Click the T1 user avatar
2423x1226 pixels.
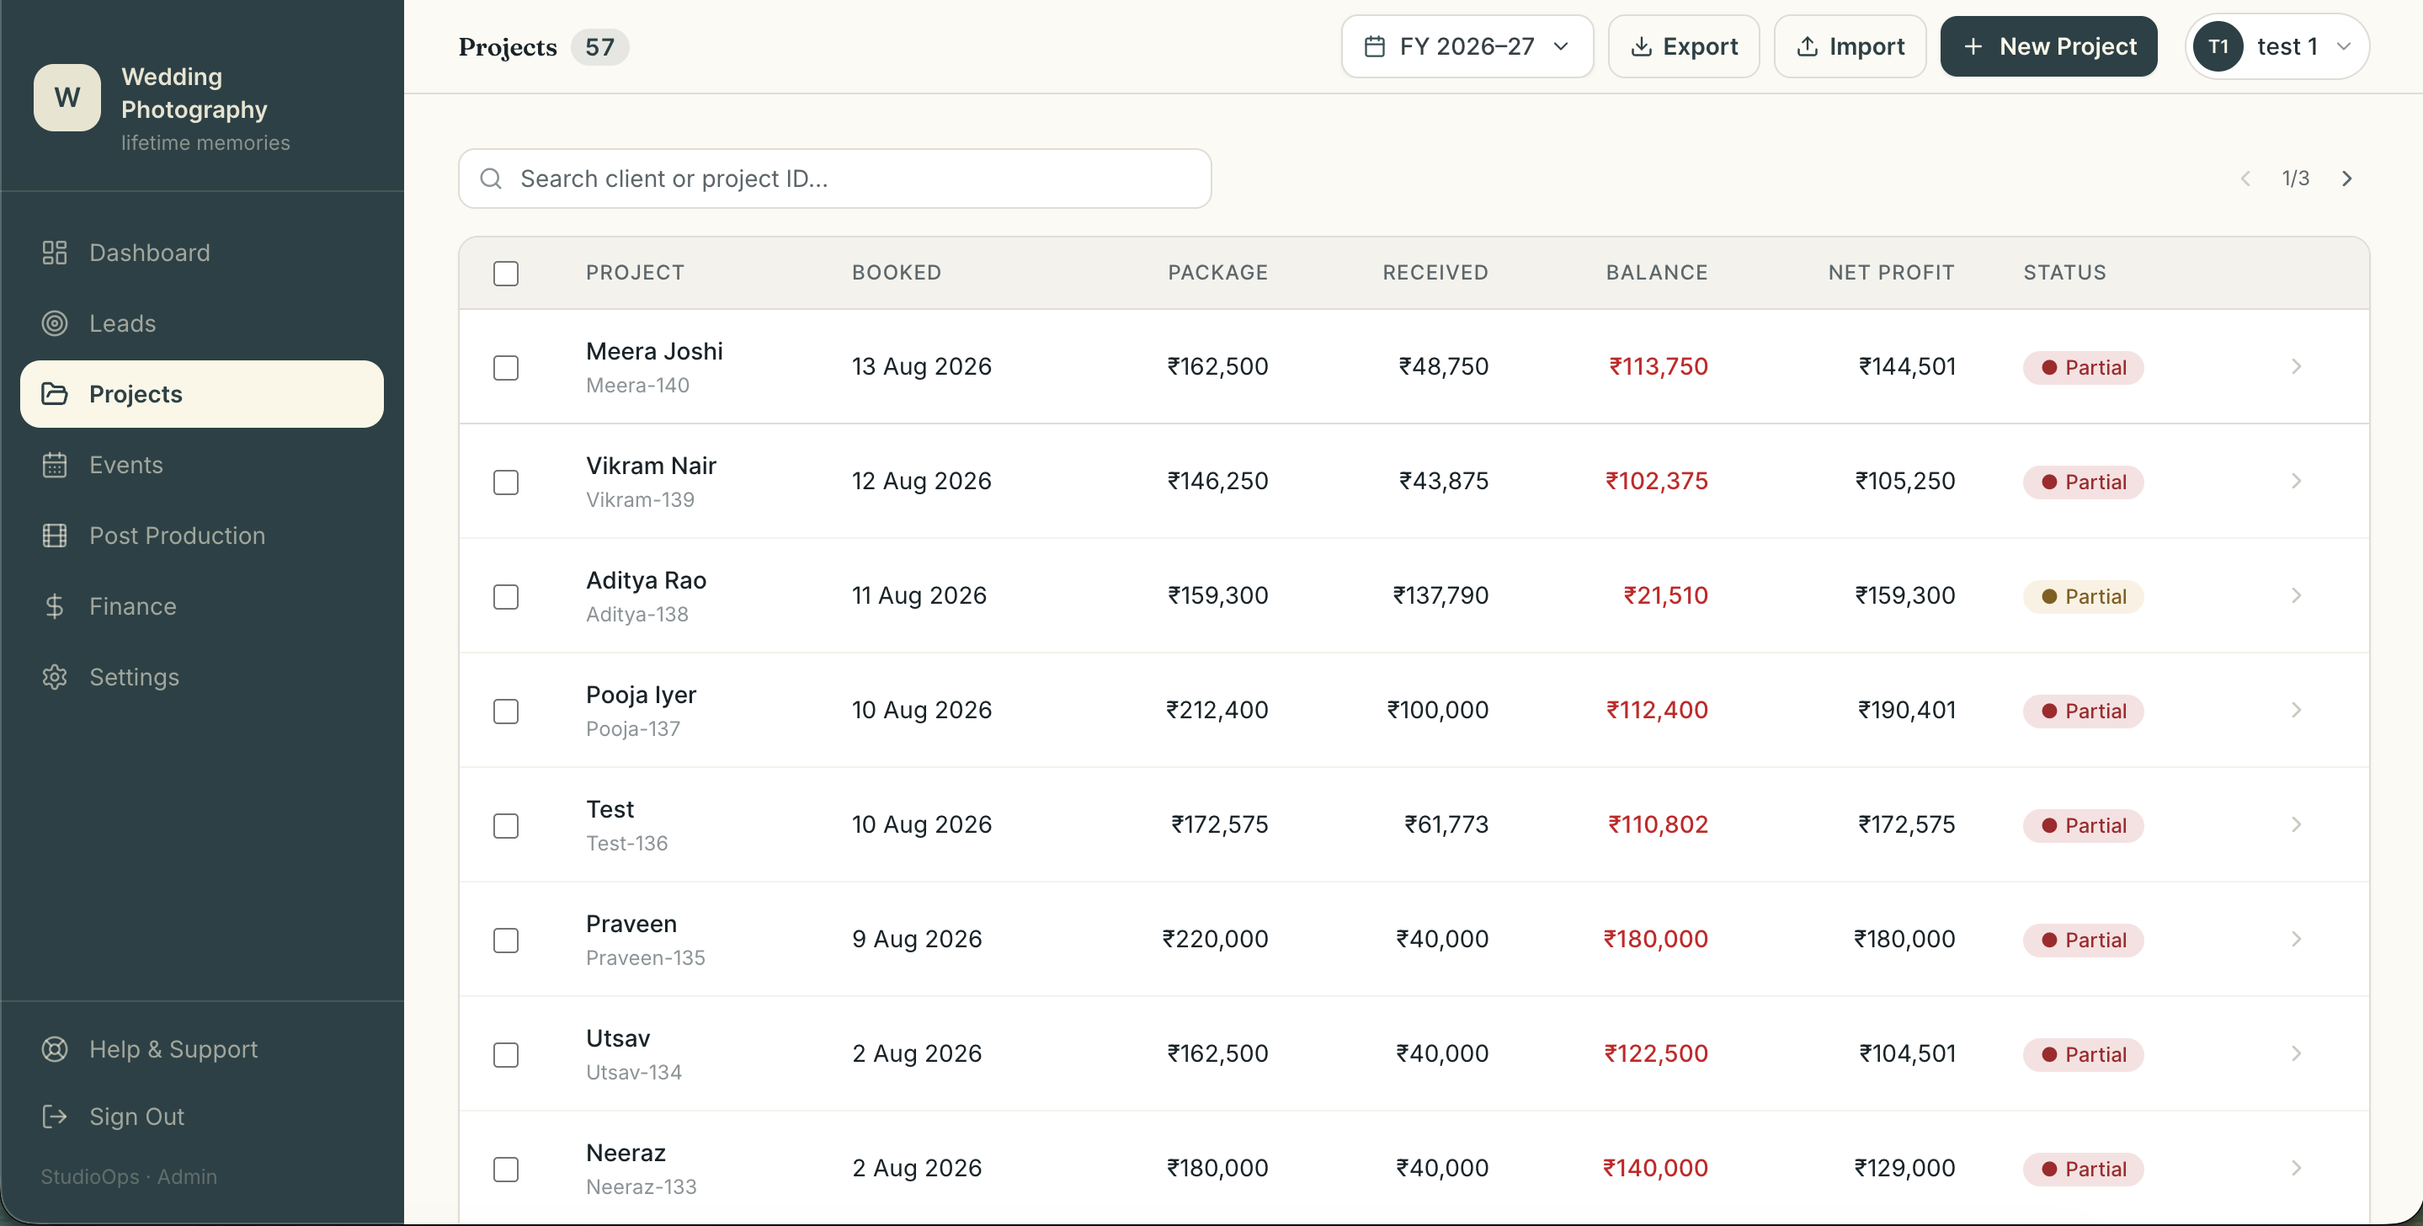2218,46
